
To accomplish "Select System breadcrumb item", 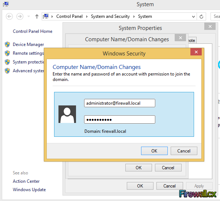I will click(145, 16).
